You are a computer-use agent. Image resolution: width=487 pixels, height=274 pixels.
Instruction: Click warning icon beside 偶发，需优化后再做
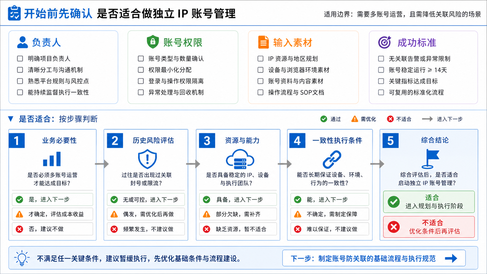(114, 214)
